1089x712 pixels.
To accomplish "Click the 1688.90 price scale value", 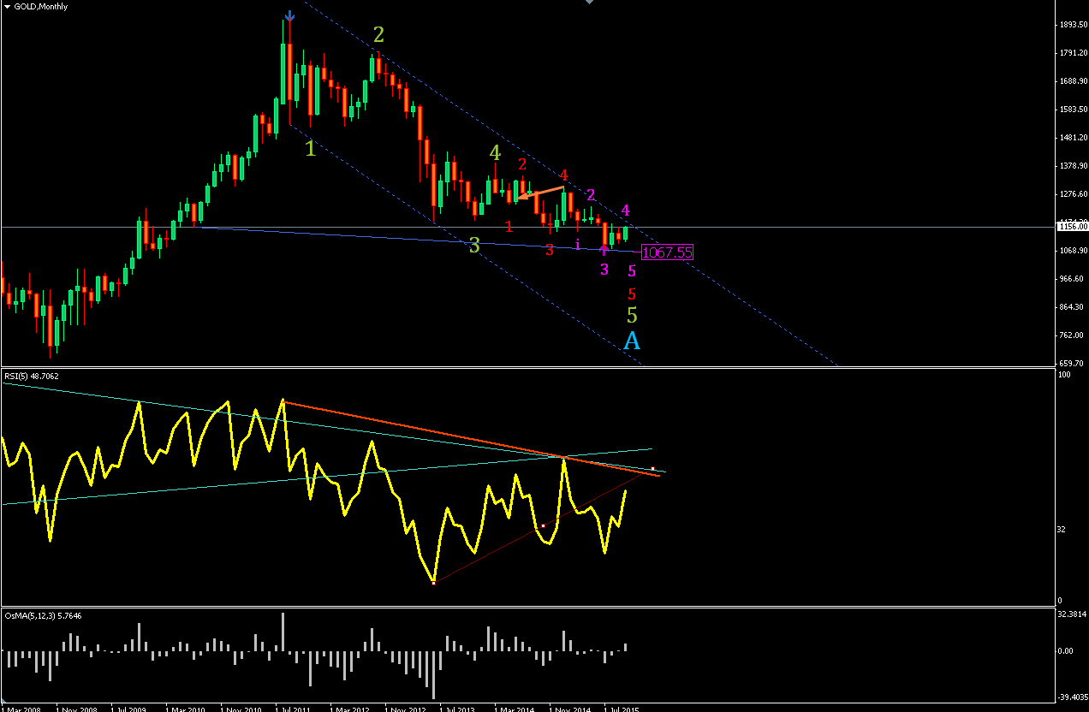I will pos(1073,81).
